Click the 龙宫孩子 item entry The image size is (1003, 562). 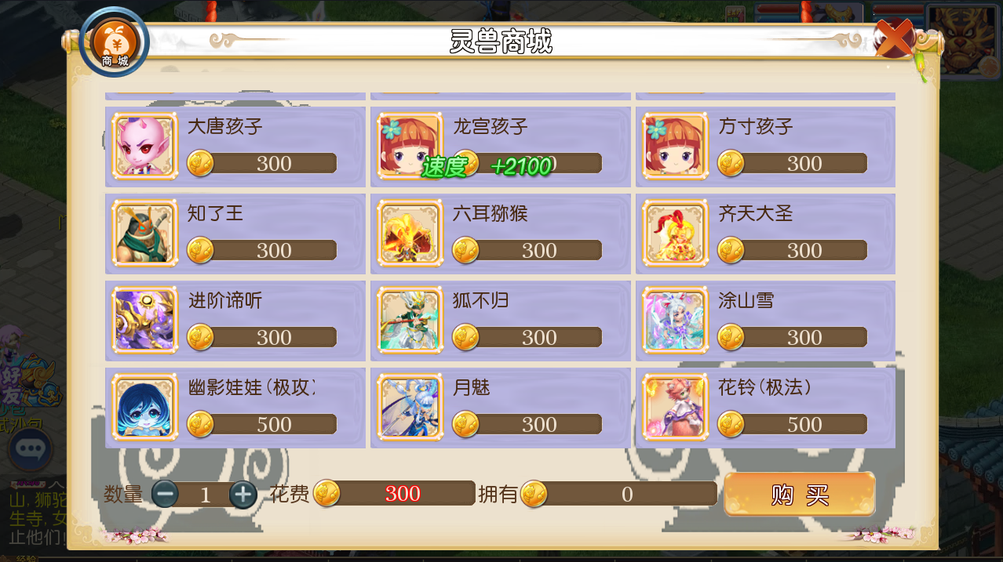500,147
